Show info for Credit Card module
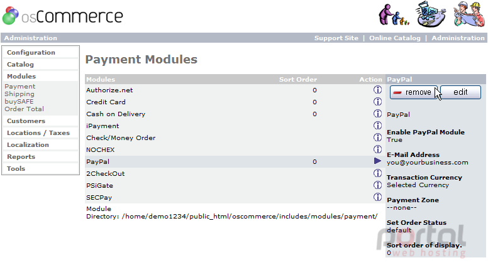 pyautogui.click(x=377, y=102)
